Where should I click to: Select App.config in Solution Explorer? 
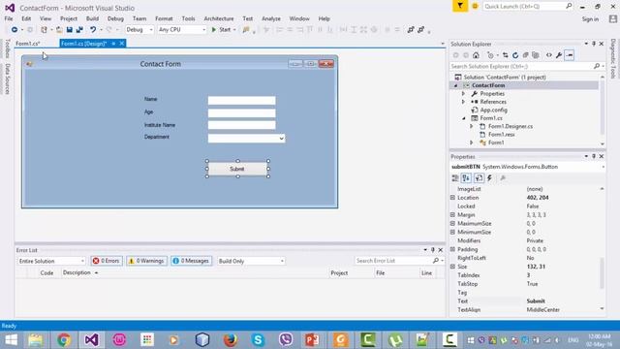[x=493, y=110]
